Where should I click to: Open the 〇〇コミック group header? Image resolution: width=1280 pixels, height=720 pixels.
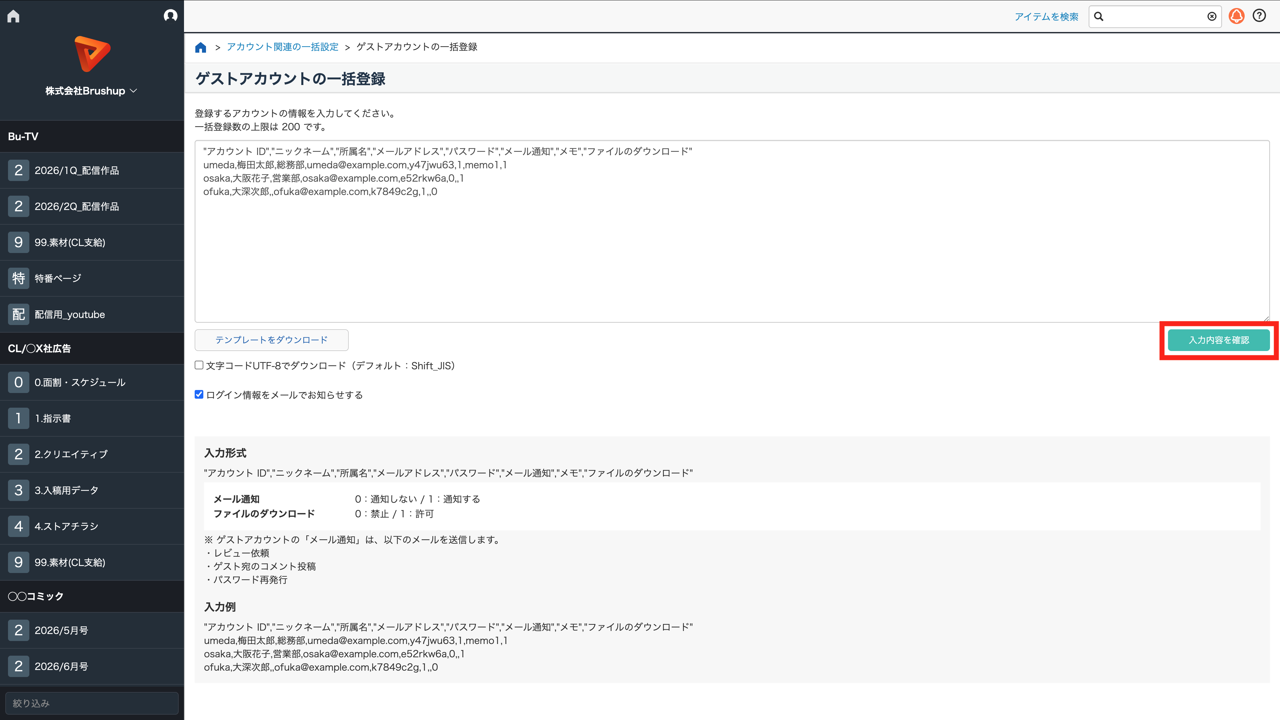(x=92, y=596)
